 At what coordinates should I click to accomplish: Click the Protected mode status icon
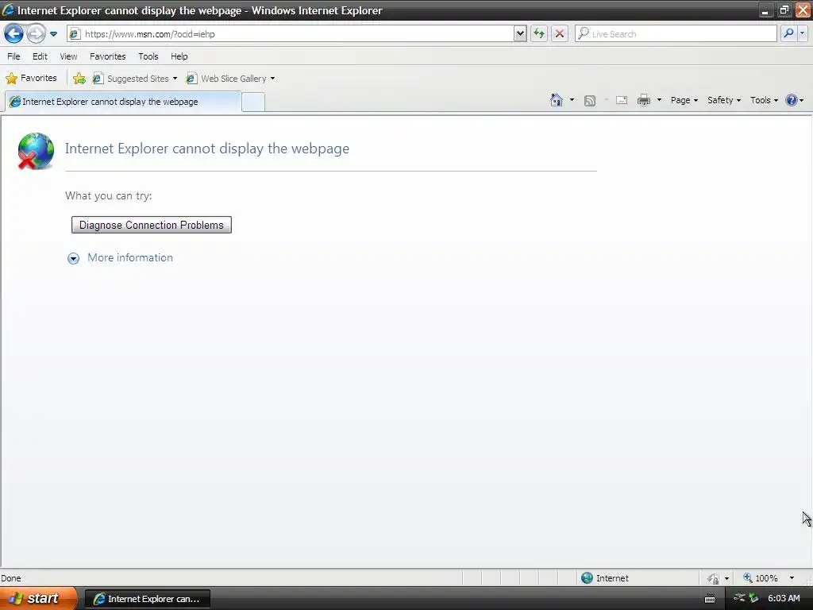[x=713, y=578]
